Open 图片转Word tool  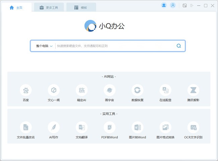[137, 127]
